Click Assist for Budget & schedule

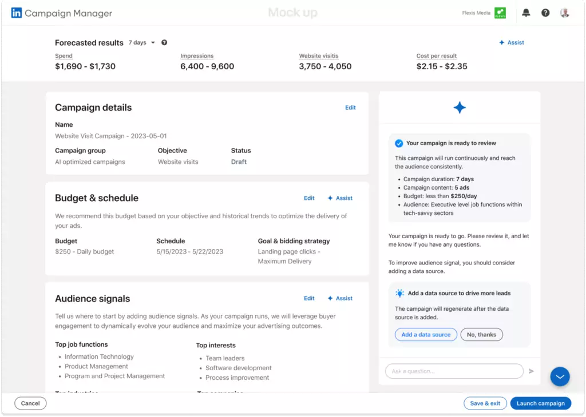point(340,198)
